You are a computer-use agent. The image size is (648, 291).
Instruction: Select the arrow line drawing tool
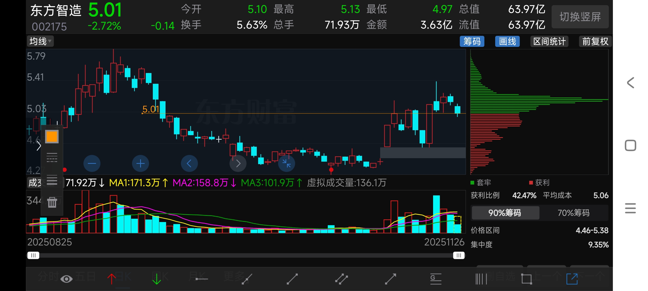390,279
